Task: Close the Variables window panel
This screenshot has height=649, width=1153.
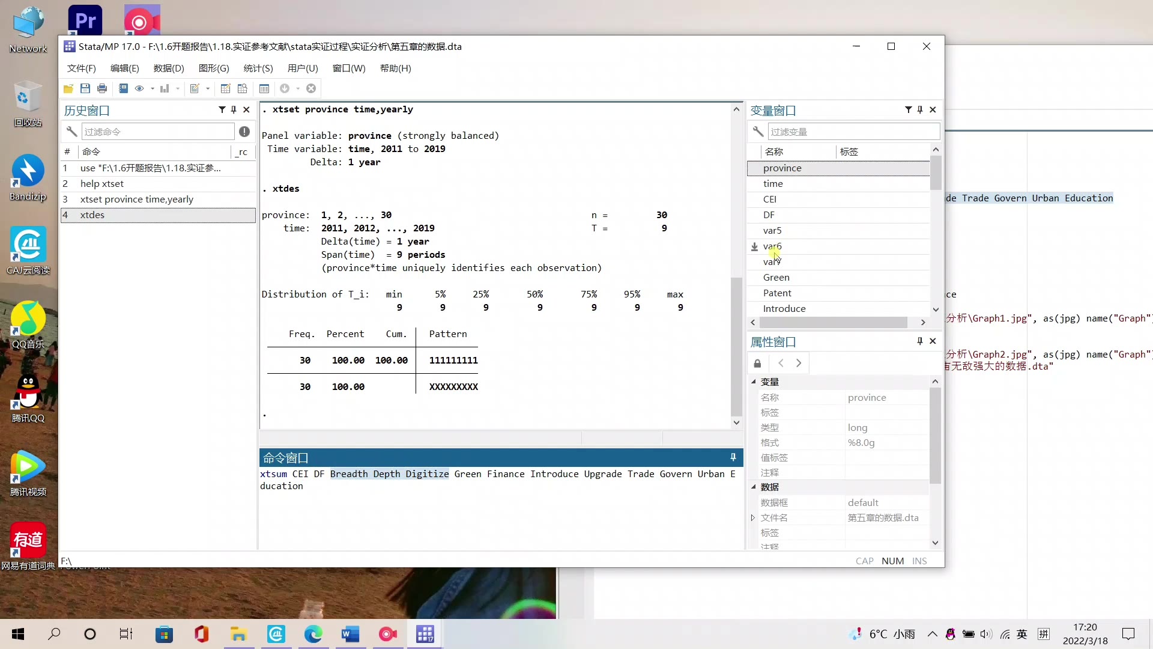Action: [x=933, y=109]
